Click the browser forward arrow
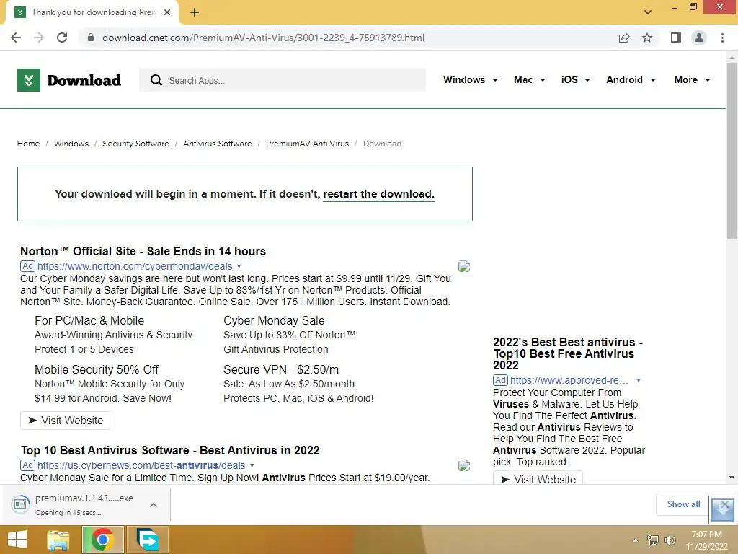The width and height of the screenshot is (738, 554). pos(39,38)
